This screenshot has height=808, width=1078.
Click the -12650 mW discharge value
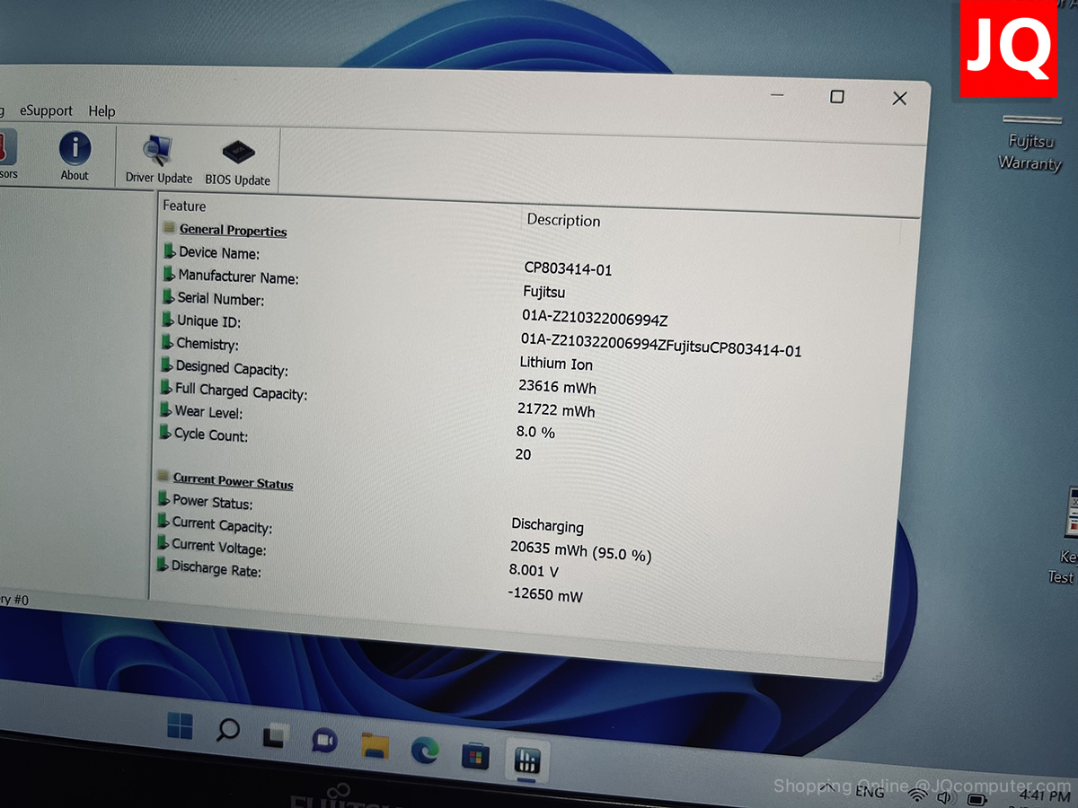544,594
